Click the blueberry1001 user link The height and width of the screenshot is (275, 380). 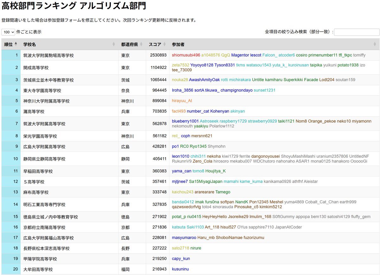point(185,121)
